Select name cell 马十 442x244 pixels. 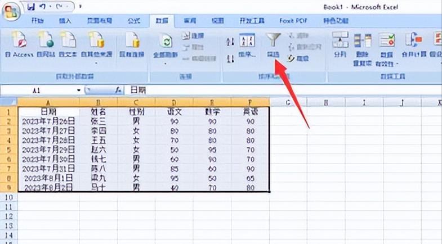pyautogui.click(x=99, y=187)
